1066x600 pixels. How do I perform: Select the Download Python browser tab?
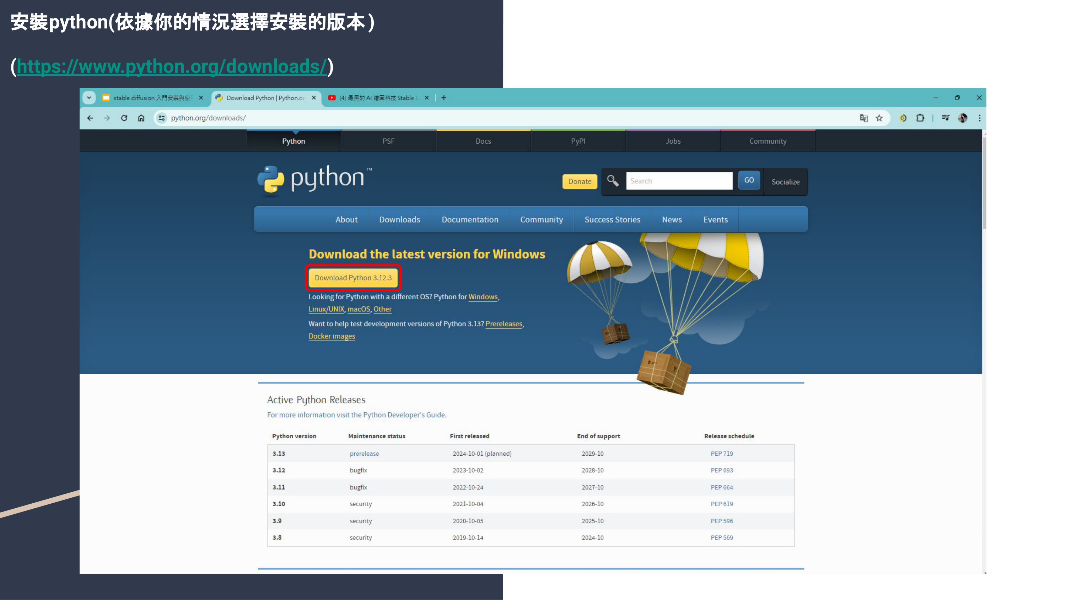click(x=266, y=98)
